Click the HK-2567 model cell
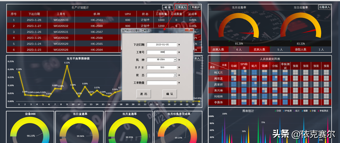 point(97,32)
